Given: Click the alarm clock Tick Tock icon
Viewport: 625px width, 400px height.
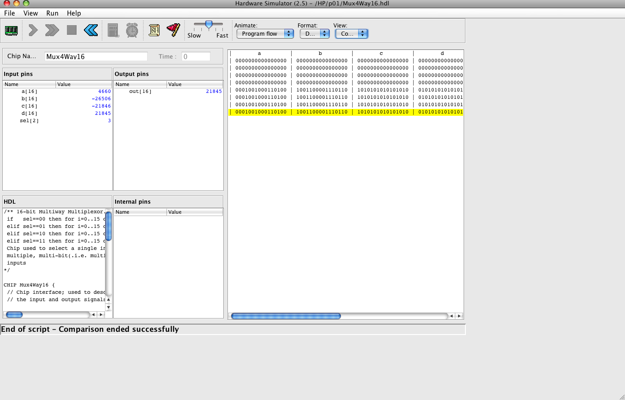Looking at the screenshot, I should click(132, 31).
